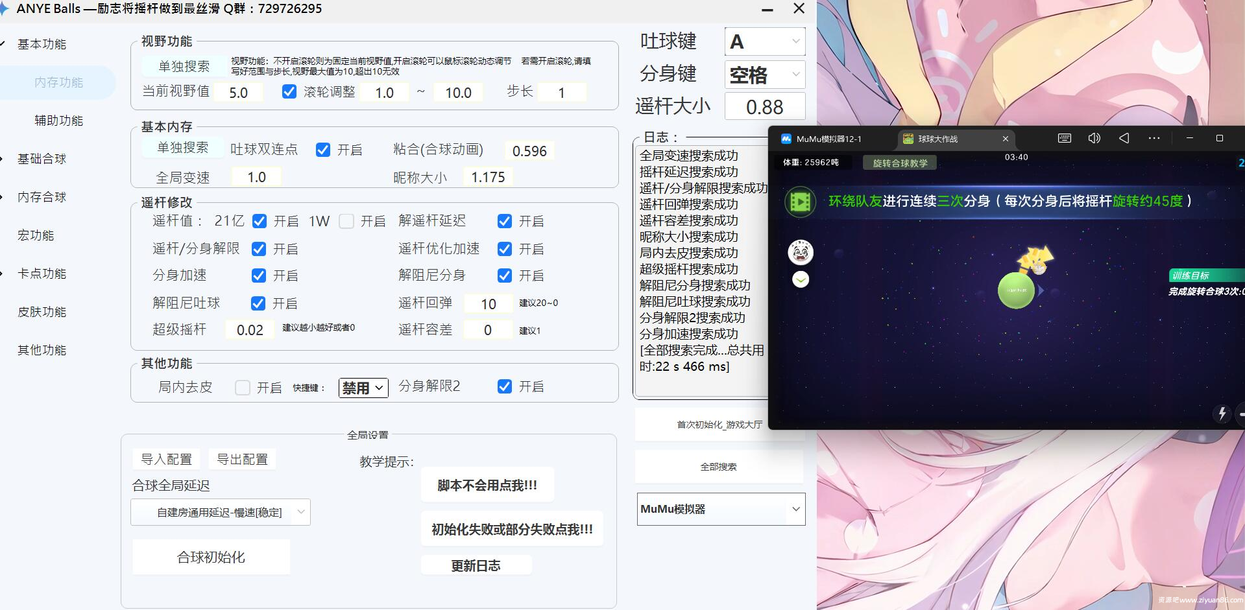The height and width of the screenshot is (610, 1245).
Task: Click the panda emote icon in the game
Action: pos(801,253)
